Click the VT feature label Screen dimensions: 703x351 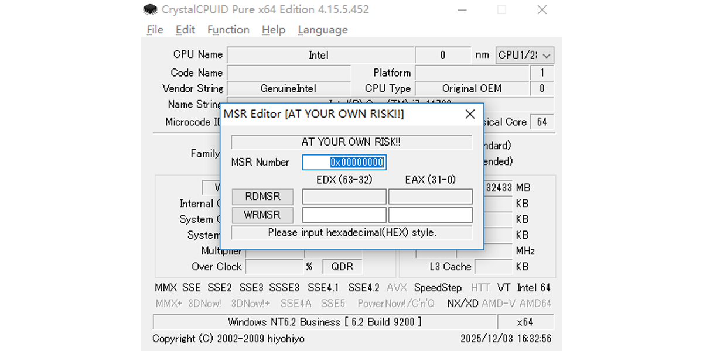[504, 288]
